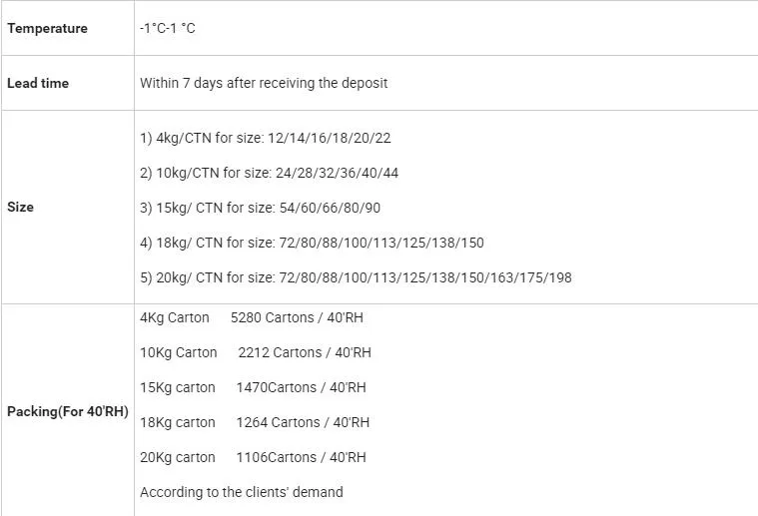Click the '4Kg Carton' text
The image size is (758, 516).
click(175, 317)
